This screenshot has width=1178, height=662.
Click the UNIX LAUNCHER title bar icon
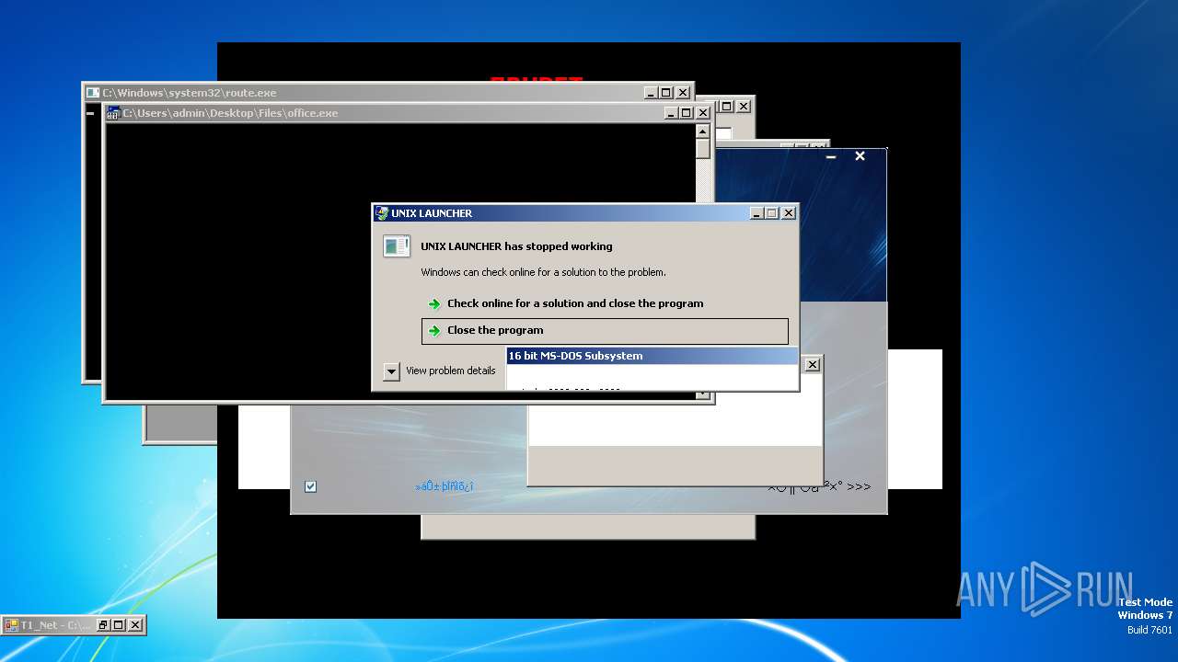point(382,213)
